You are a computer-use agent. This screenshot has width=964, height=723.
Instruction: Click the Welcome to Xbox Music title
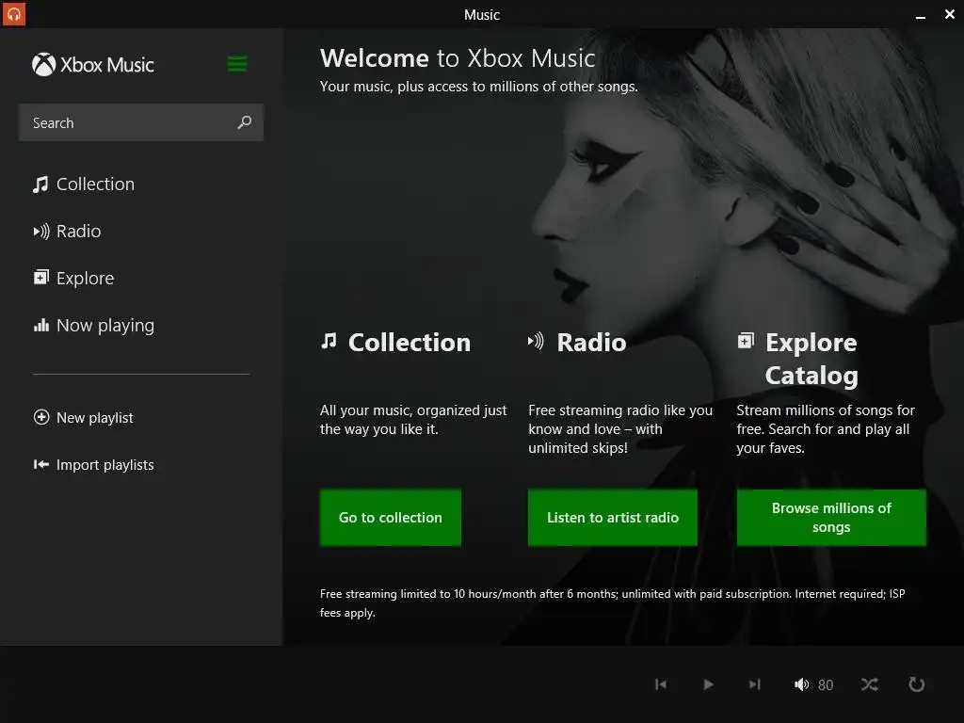point(458,58)
